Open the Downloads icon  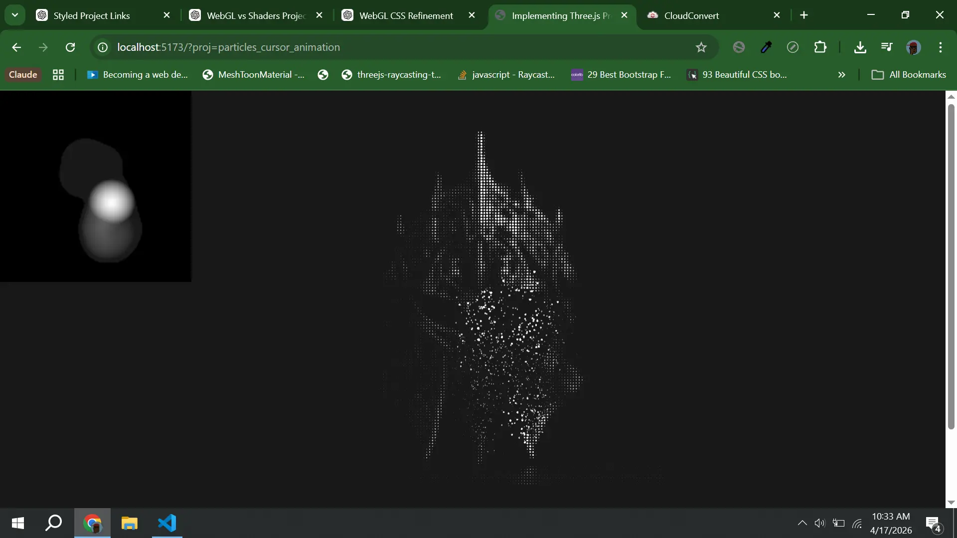coord(860,47)
